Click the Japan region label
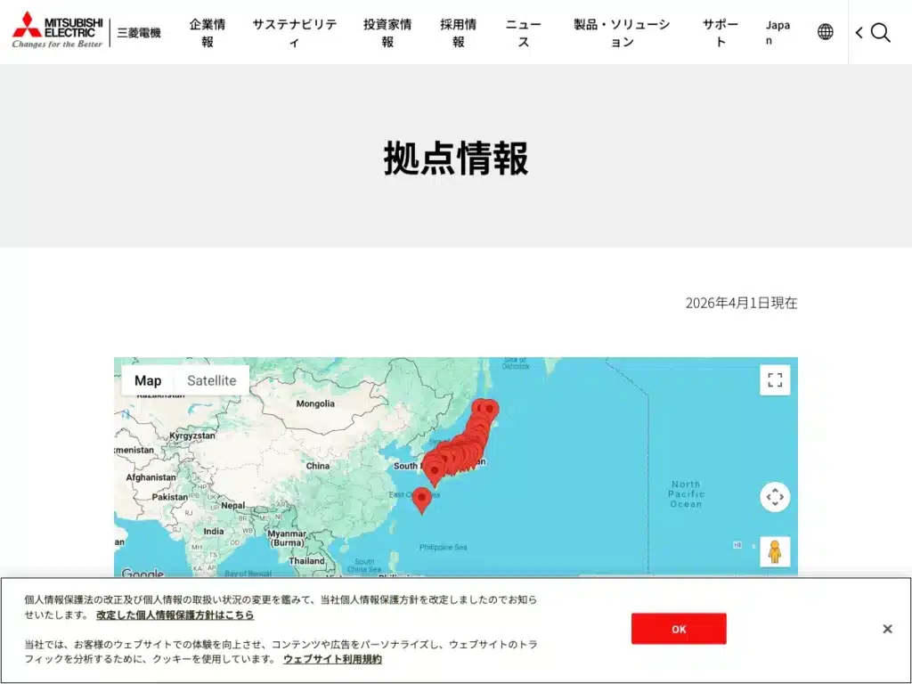This screenshot has width=912, height=684. [778, 33]
